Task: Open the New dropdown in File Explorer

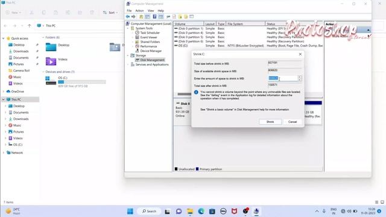Action: [x=13, y=13]
